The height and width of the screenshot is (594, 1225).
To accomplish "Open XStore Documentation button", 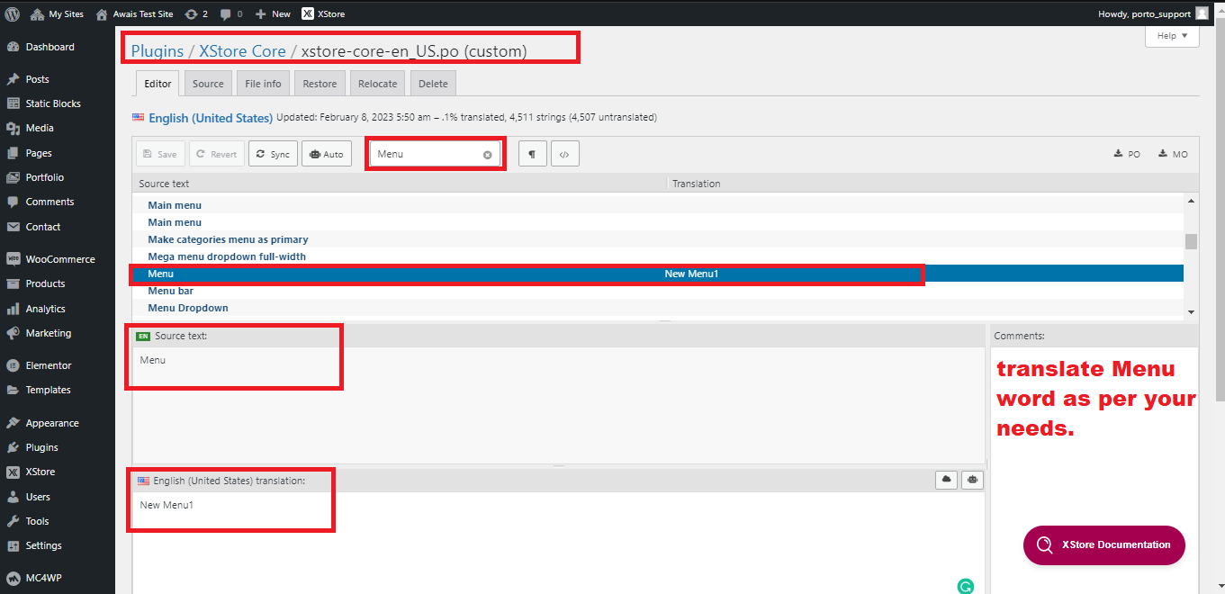I will (1104, 545).
